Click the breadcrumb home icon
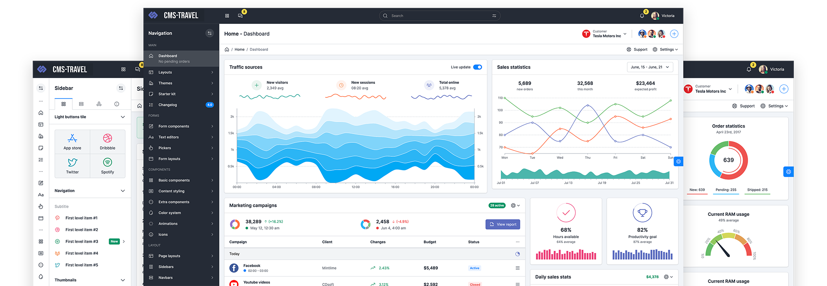Viewport: 827px width, 286px height. tap(227, 50)
